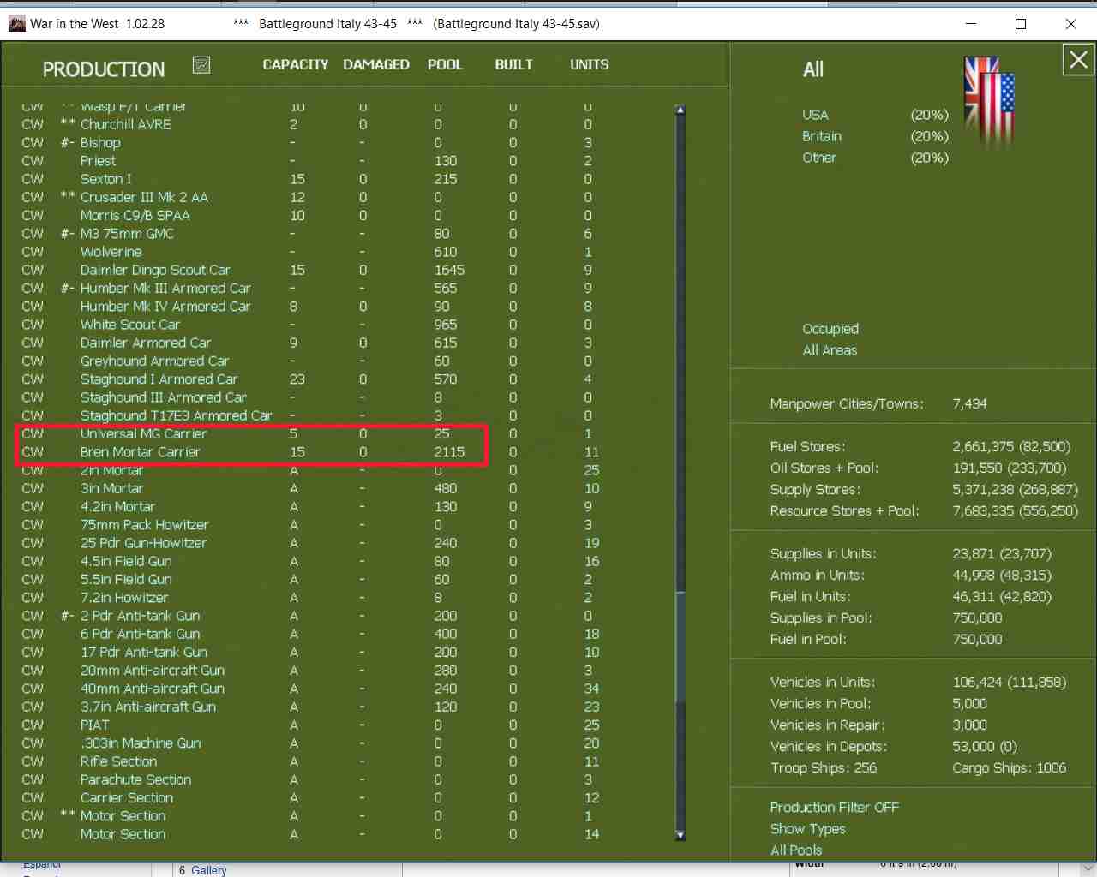This screenshot has height=877, width=1097.
Task: Toggle the All Pools option
Action: click(796, 850)
